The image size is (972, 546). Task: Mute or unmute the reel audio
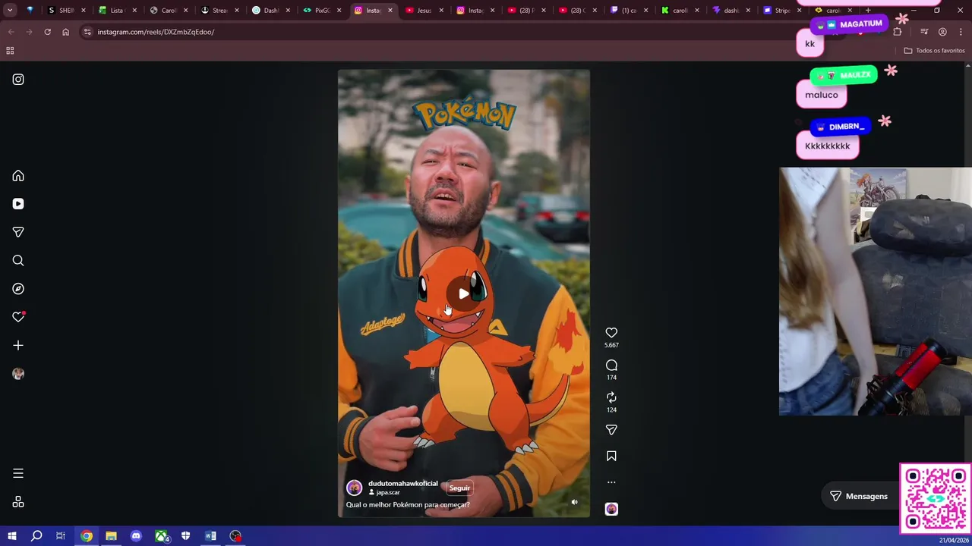[574, 502]
